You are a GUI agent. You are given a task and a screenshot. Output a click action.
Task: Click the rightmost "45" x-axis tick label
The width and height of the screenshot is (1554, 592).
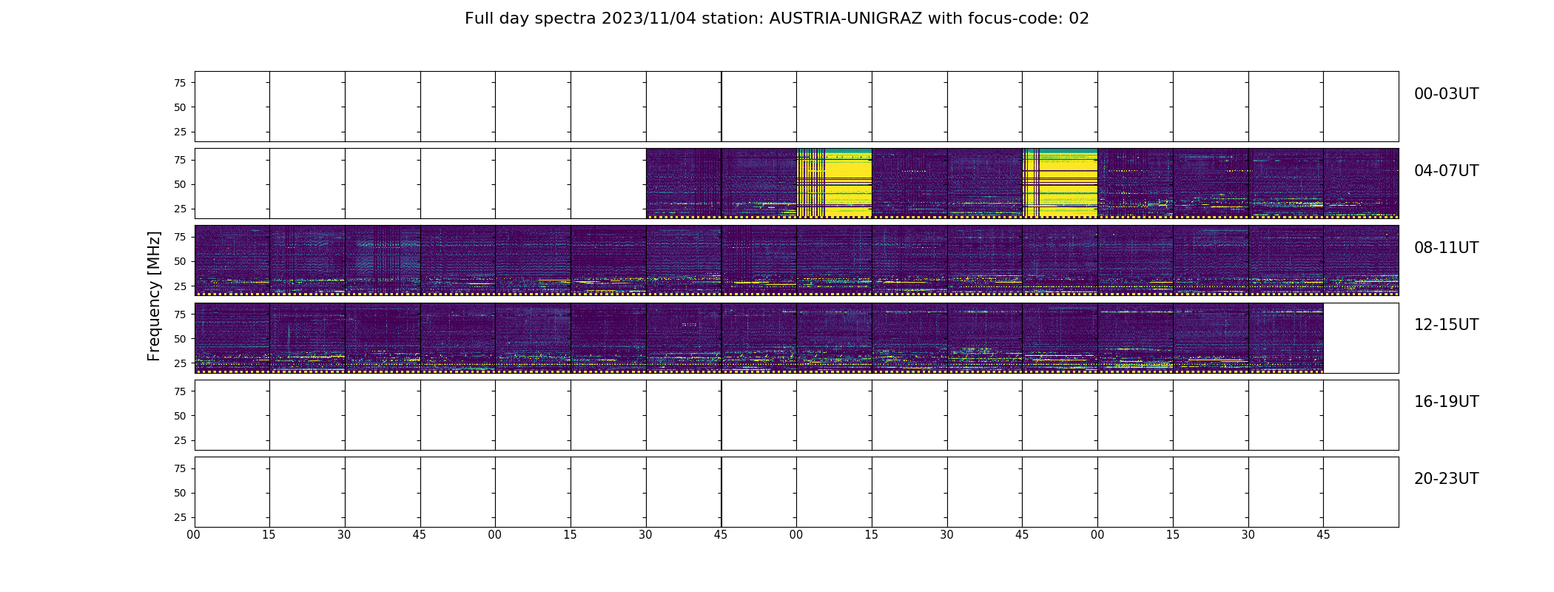pos(1323,535)
